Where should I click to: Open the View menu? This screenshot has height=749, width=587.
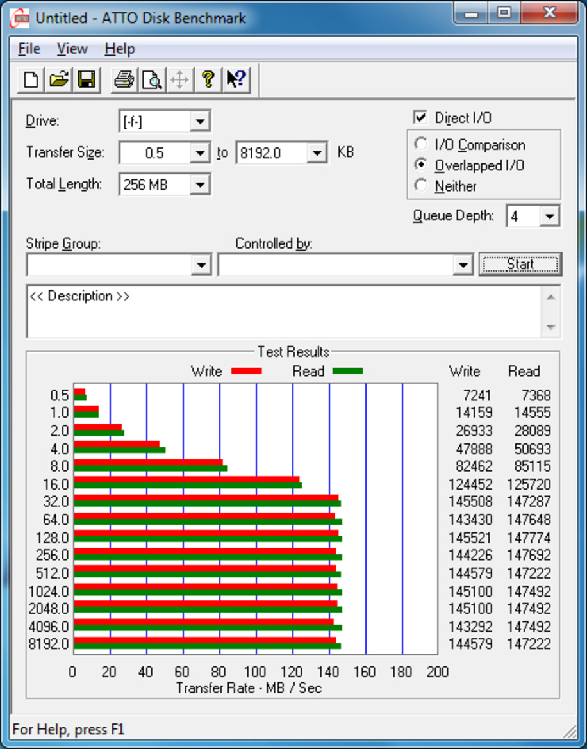(x=72, y=49)
